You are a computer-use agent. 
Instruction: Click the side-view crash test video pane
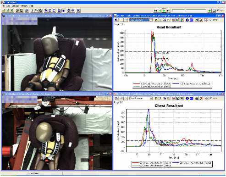[x=57, y=54]
